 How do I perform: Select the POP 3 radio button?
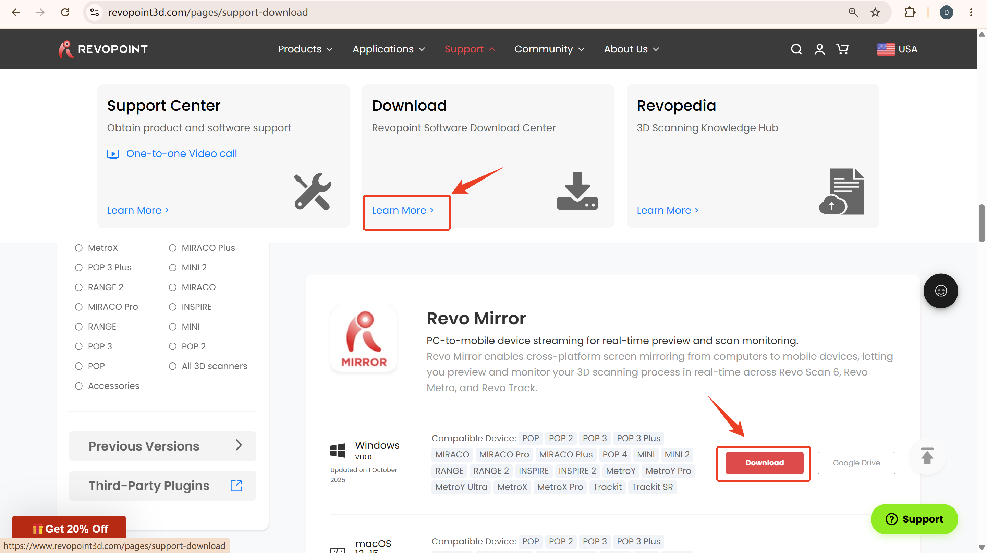78,347
